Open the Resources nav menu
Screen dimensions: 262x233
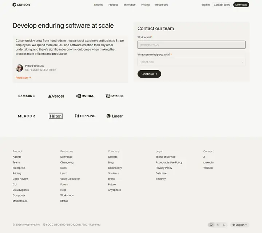[162, 5]
